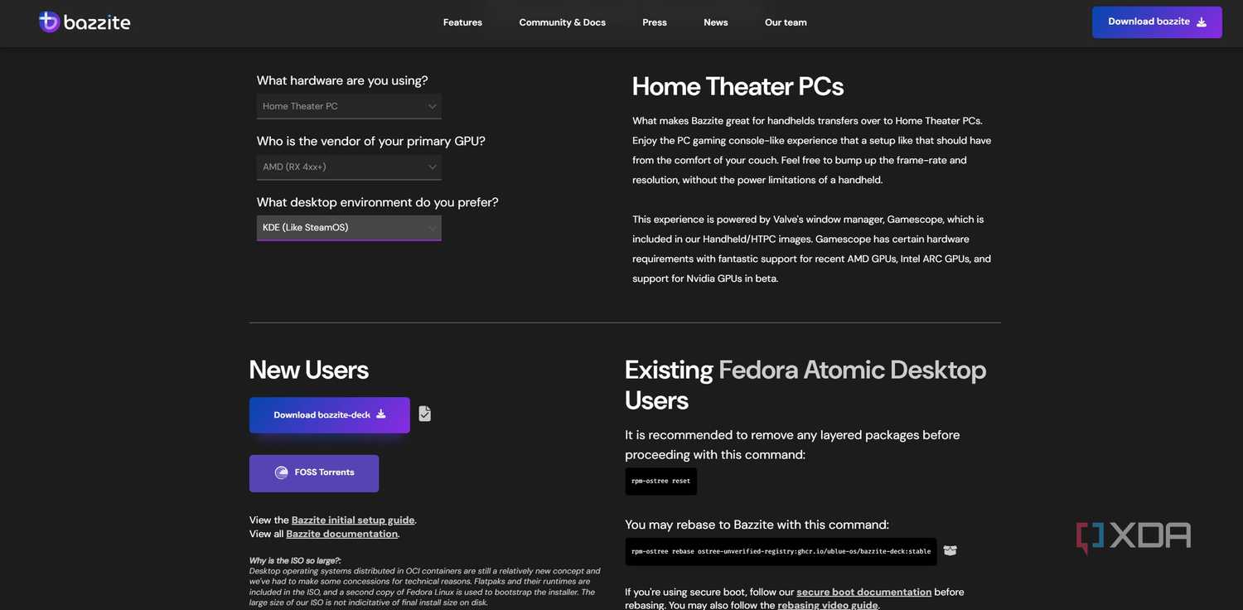Open the secure boot documentation link
This screenshot has width=1243, height=610.
point(864,593)
